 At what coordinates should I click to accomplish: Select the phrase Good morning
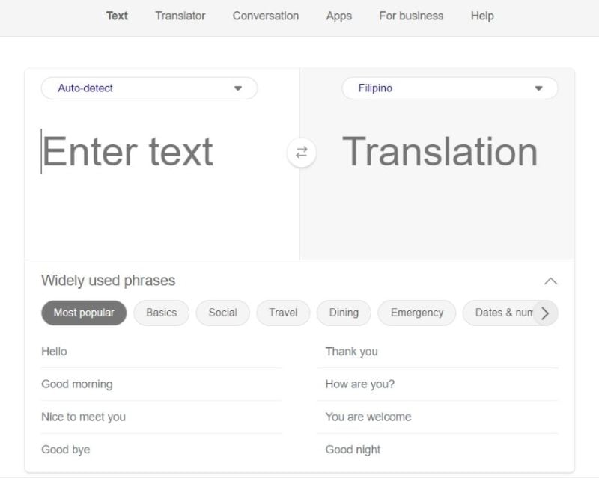pos(76,384)
